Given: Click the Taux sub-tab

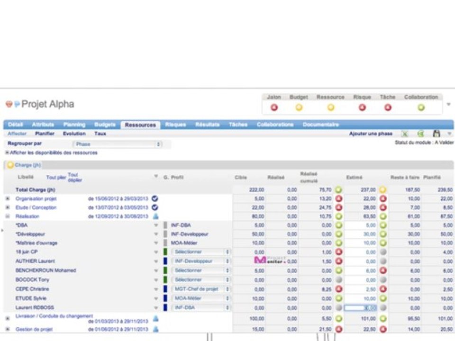Looking at the screenshot, I should [x=100, y=134].
